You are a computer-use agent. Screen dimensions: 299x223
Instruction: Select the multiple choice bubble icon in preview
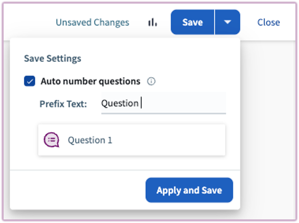tap(51, 140)
